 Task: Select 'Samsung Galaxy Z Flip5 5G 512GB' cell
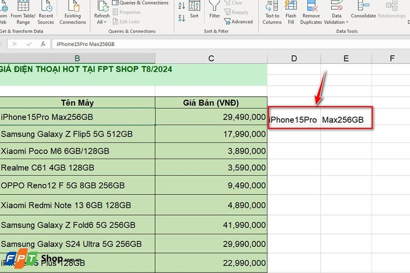[x=77, y=134]
